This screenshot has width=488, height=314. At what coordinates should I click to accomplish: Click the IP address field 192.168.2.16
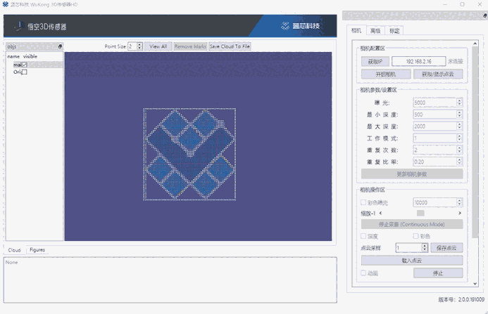418,62
